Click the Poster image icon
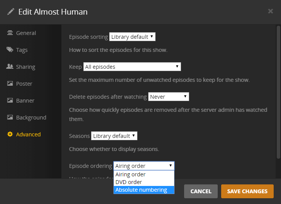The width and height of the screenshot is (281, 204). [x=10, y=84]
